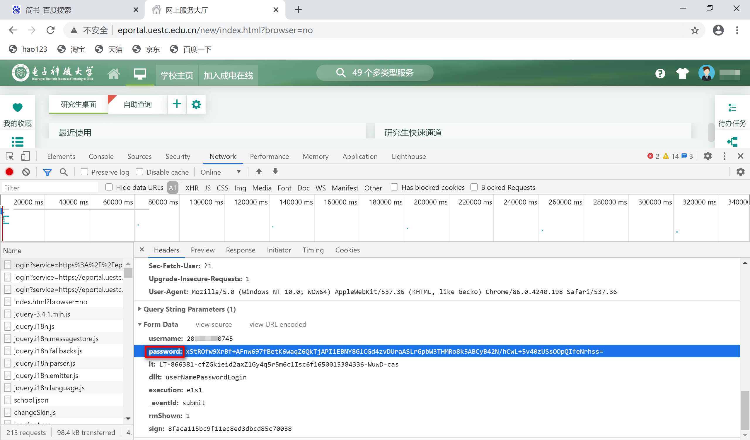Viewport: 750px width, 440px height.
Task: Open the Online throttling dropdown
Action: pos(220,172)
